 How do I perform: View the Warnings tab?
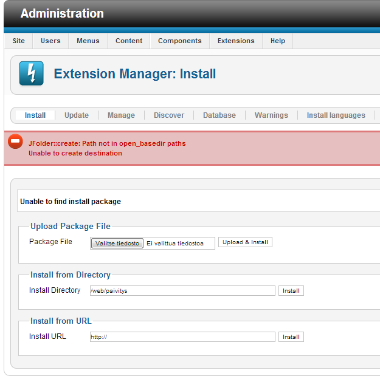coord(271,115)
